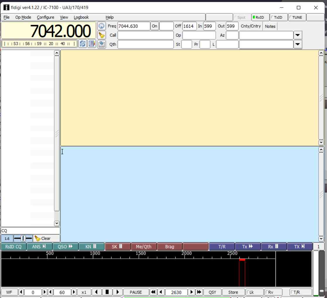The image size is (327, 298).
Task: Click the fast-forward arrows next to 2630
Action: [x=199, y=292]
